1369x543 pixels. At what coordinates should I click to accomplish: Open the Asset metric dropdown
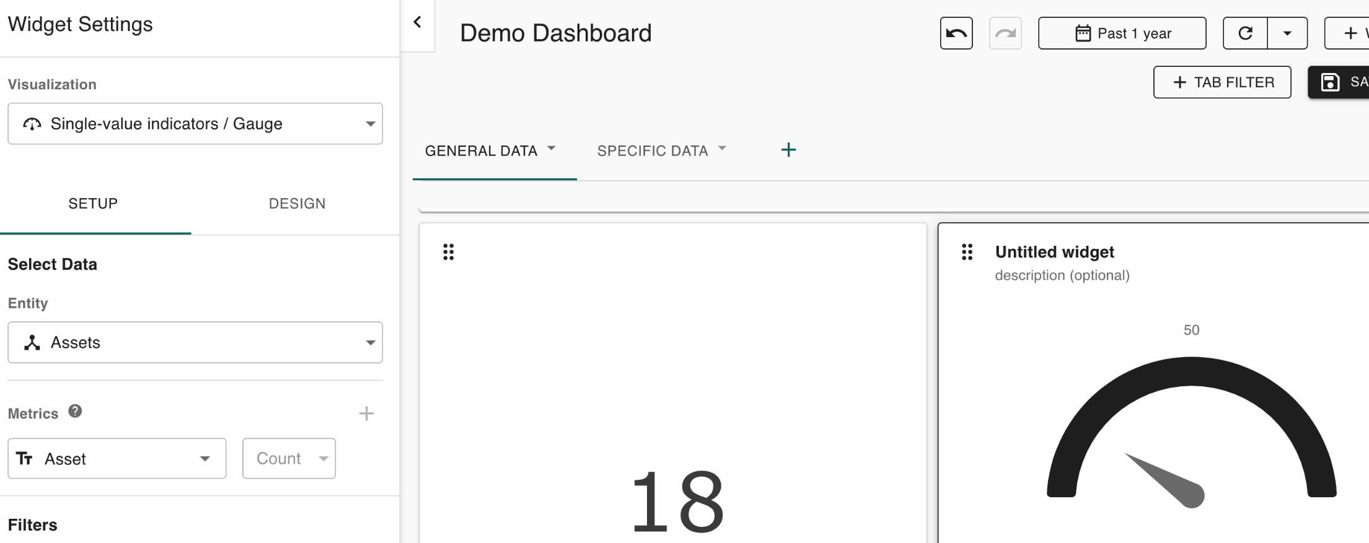pos(117,459)
